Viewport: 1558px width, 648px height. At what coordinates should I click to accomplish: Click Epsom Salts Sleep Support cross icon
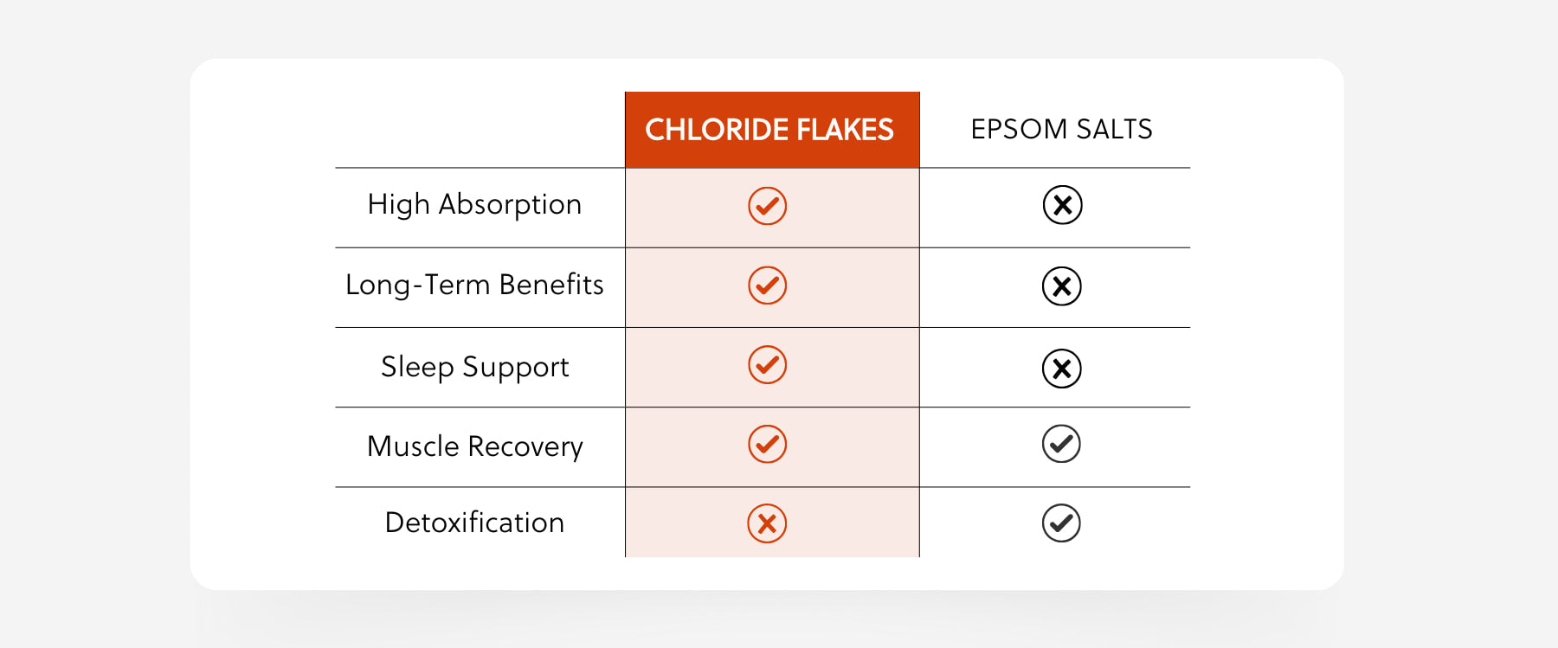point(1062,369)
